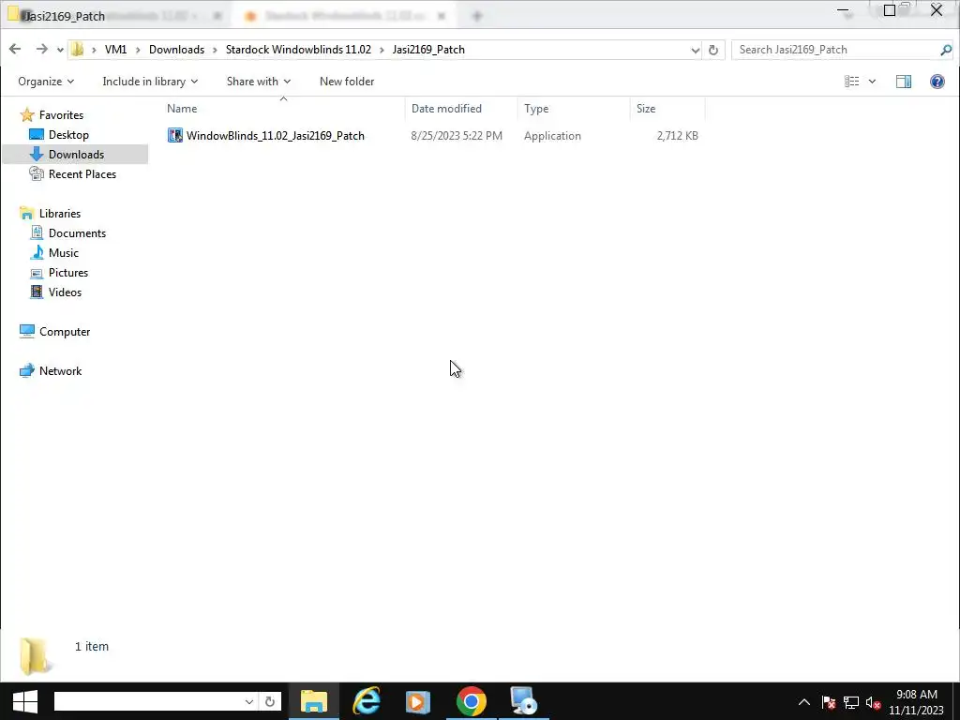
Task: Navigate to Downloads breadcrumb segment
Action: click(176, 50)
